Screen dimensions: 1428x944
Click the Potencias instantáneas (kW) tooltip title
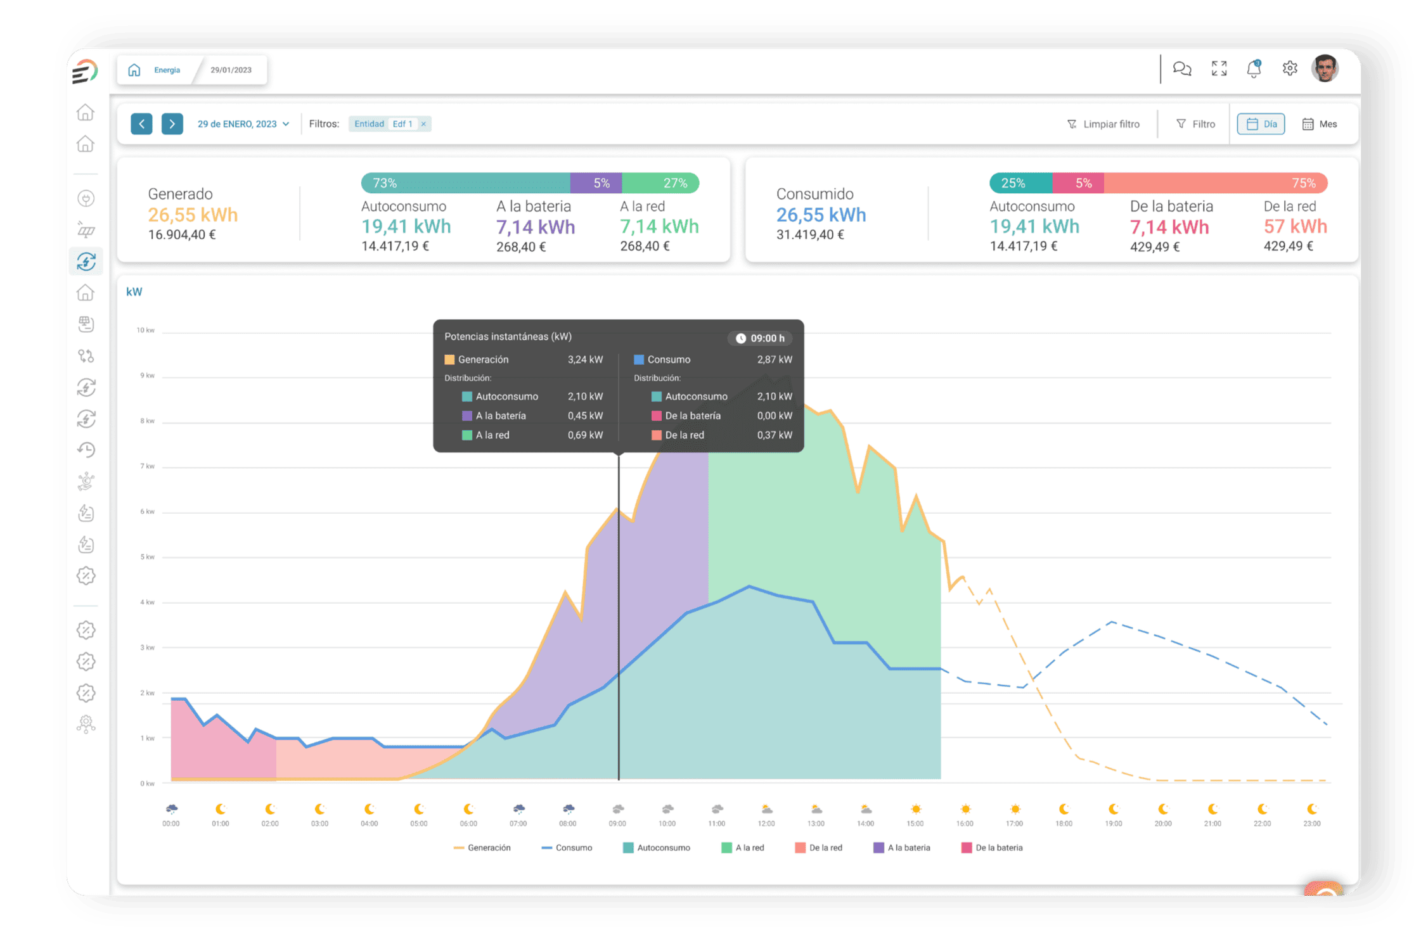[508, 336]
